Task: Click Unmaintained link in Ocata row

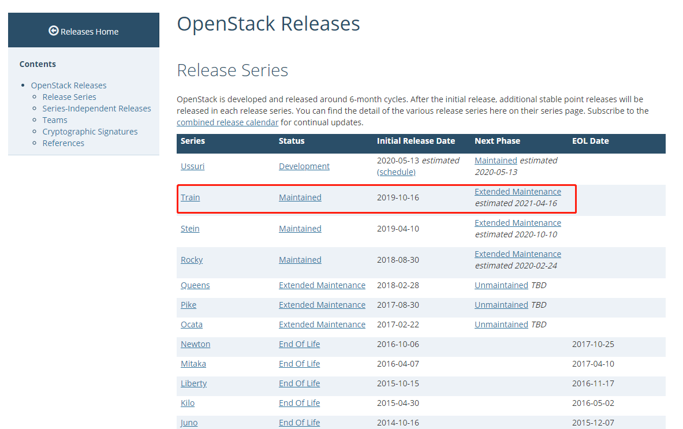Action: (x=501, y=324)
